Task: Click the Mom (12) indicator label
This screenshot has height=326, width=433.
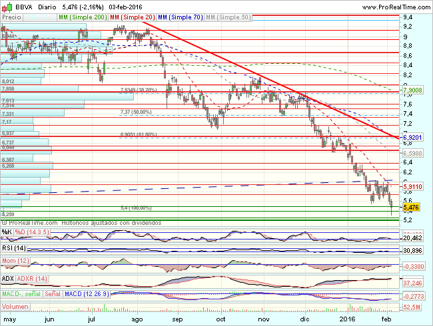Action: tap(15, 261)
